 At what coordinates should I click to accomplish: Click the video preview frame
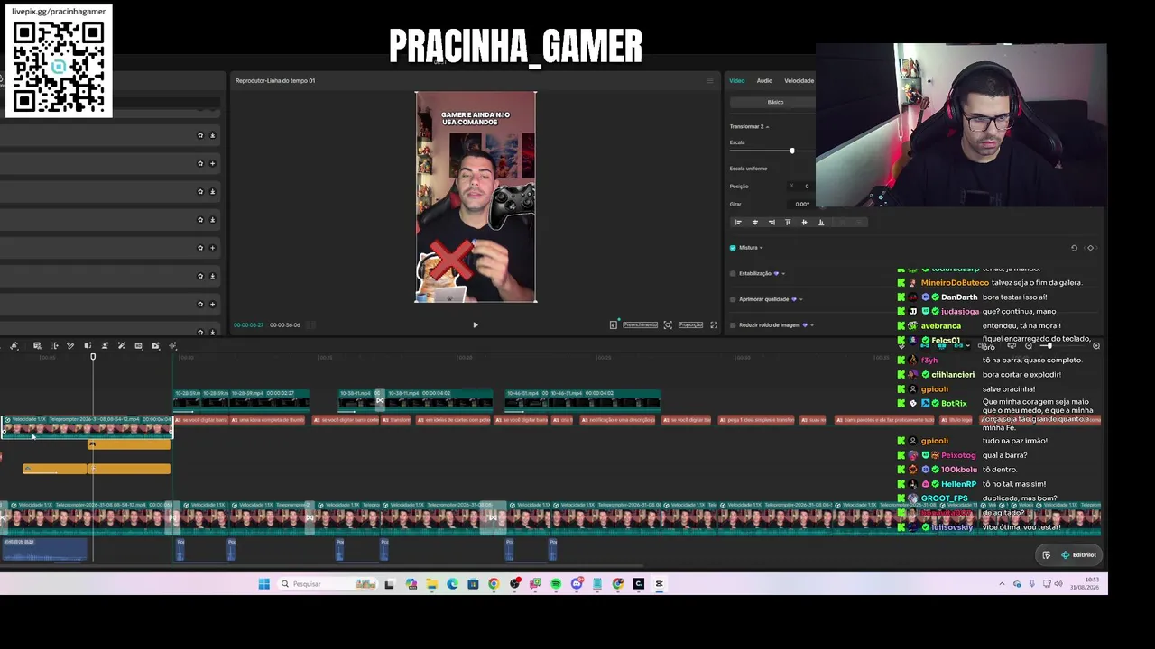coord(476,197)
